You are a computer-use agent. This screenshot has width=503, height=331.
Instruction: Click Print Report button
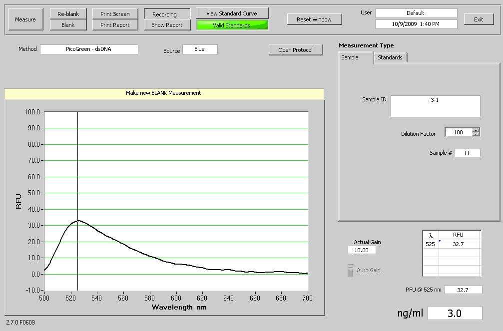tap(115, 24)
